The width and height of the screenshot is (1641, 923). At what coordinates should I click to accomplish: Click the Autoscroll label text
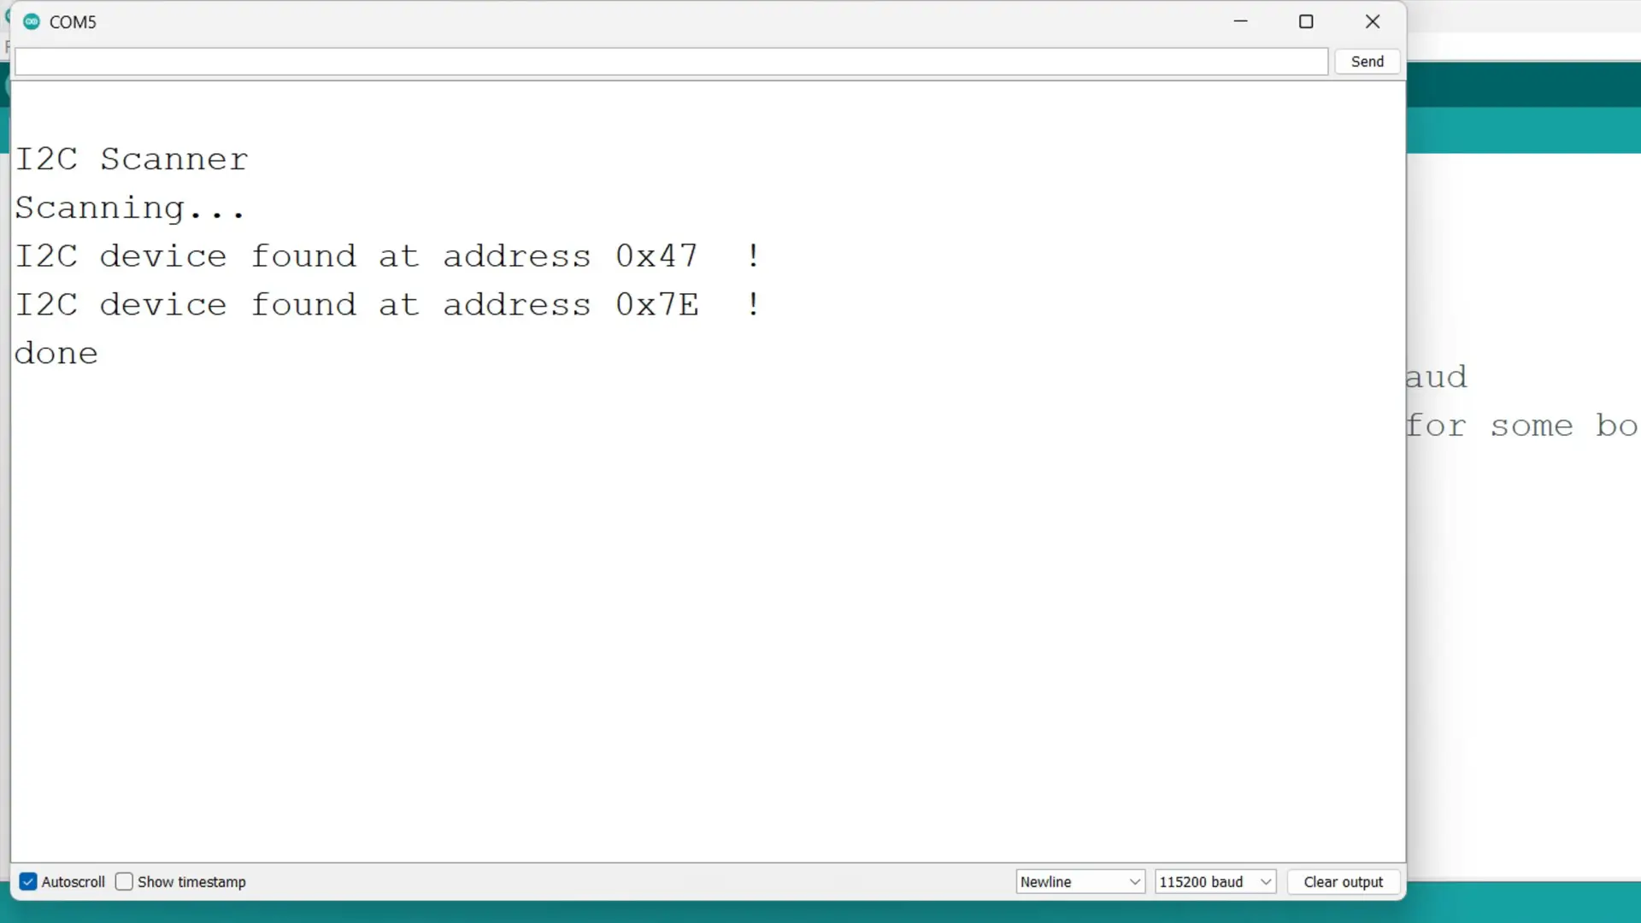tap(74, 882)
